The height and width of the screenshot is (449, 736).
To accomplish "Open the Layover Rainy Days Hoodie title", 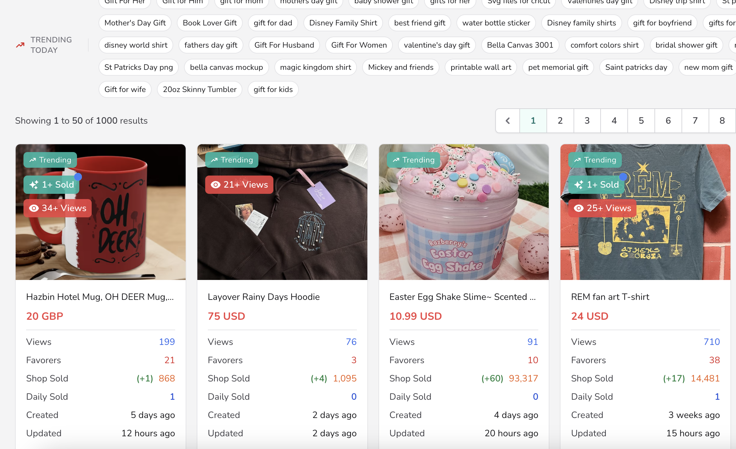I will click(x=264, y=297).
